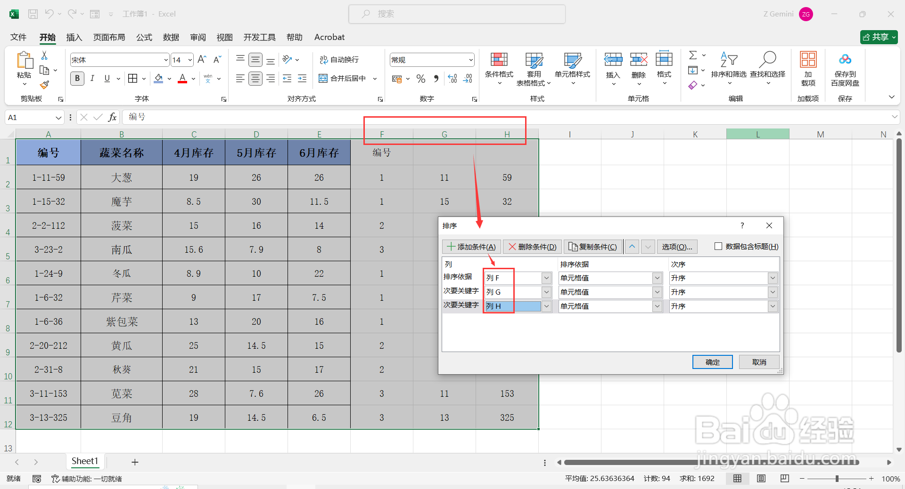Click the font color red A swatch
Screen dimensions: 905x489
pyautogui.click(x=182, y=79)
